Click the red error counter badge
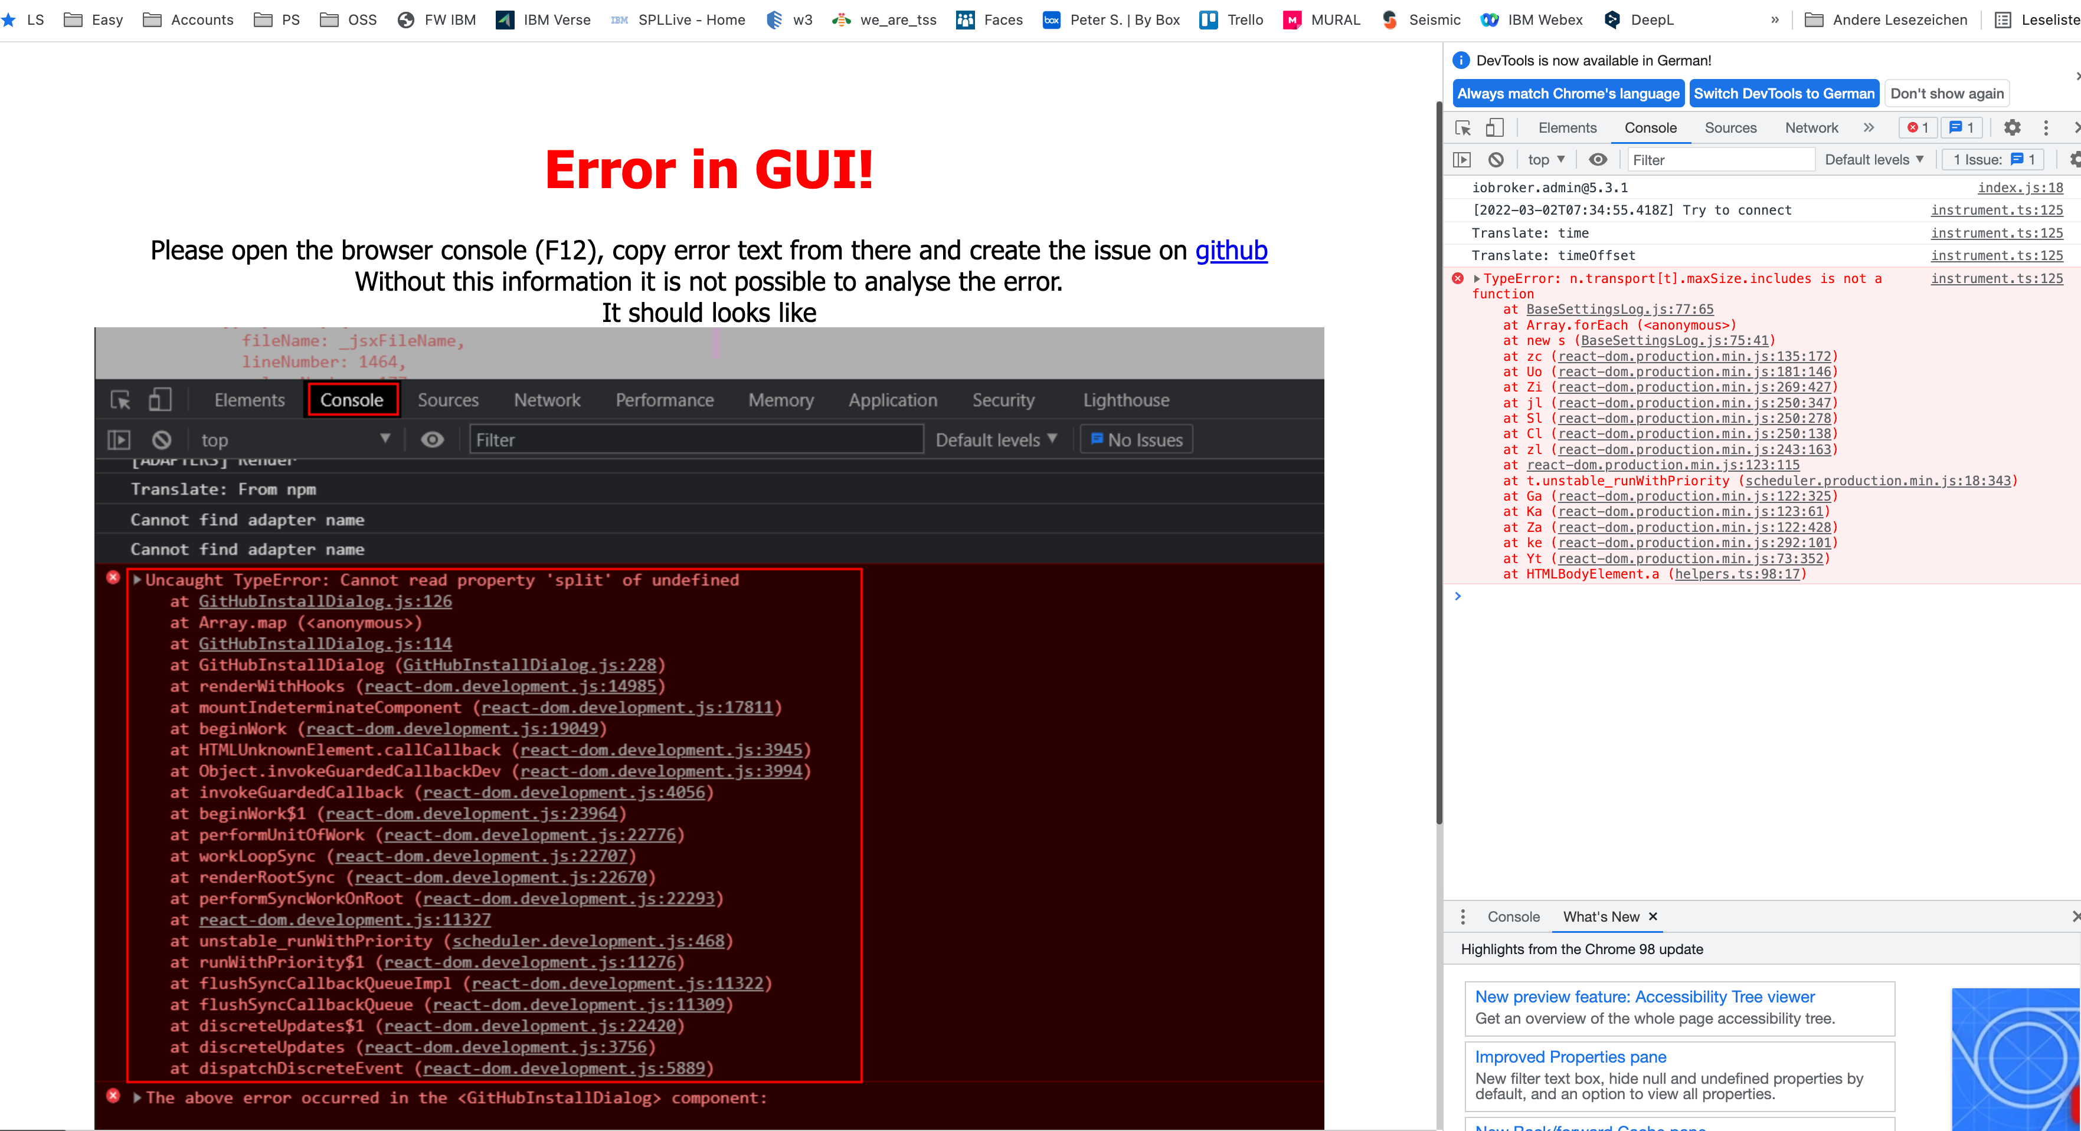This screenshot has height=1131, width=2081. coord(1918,127)
